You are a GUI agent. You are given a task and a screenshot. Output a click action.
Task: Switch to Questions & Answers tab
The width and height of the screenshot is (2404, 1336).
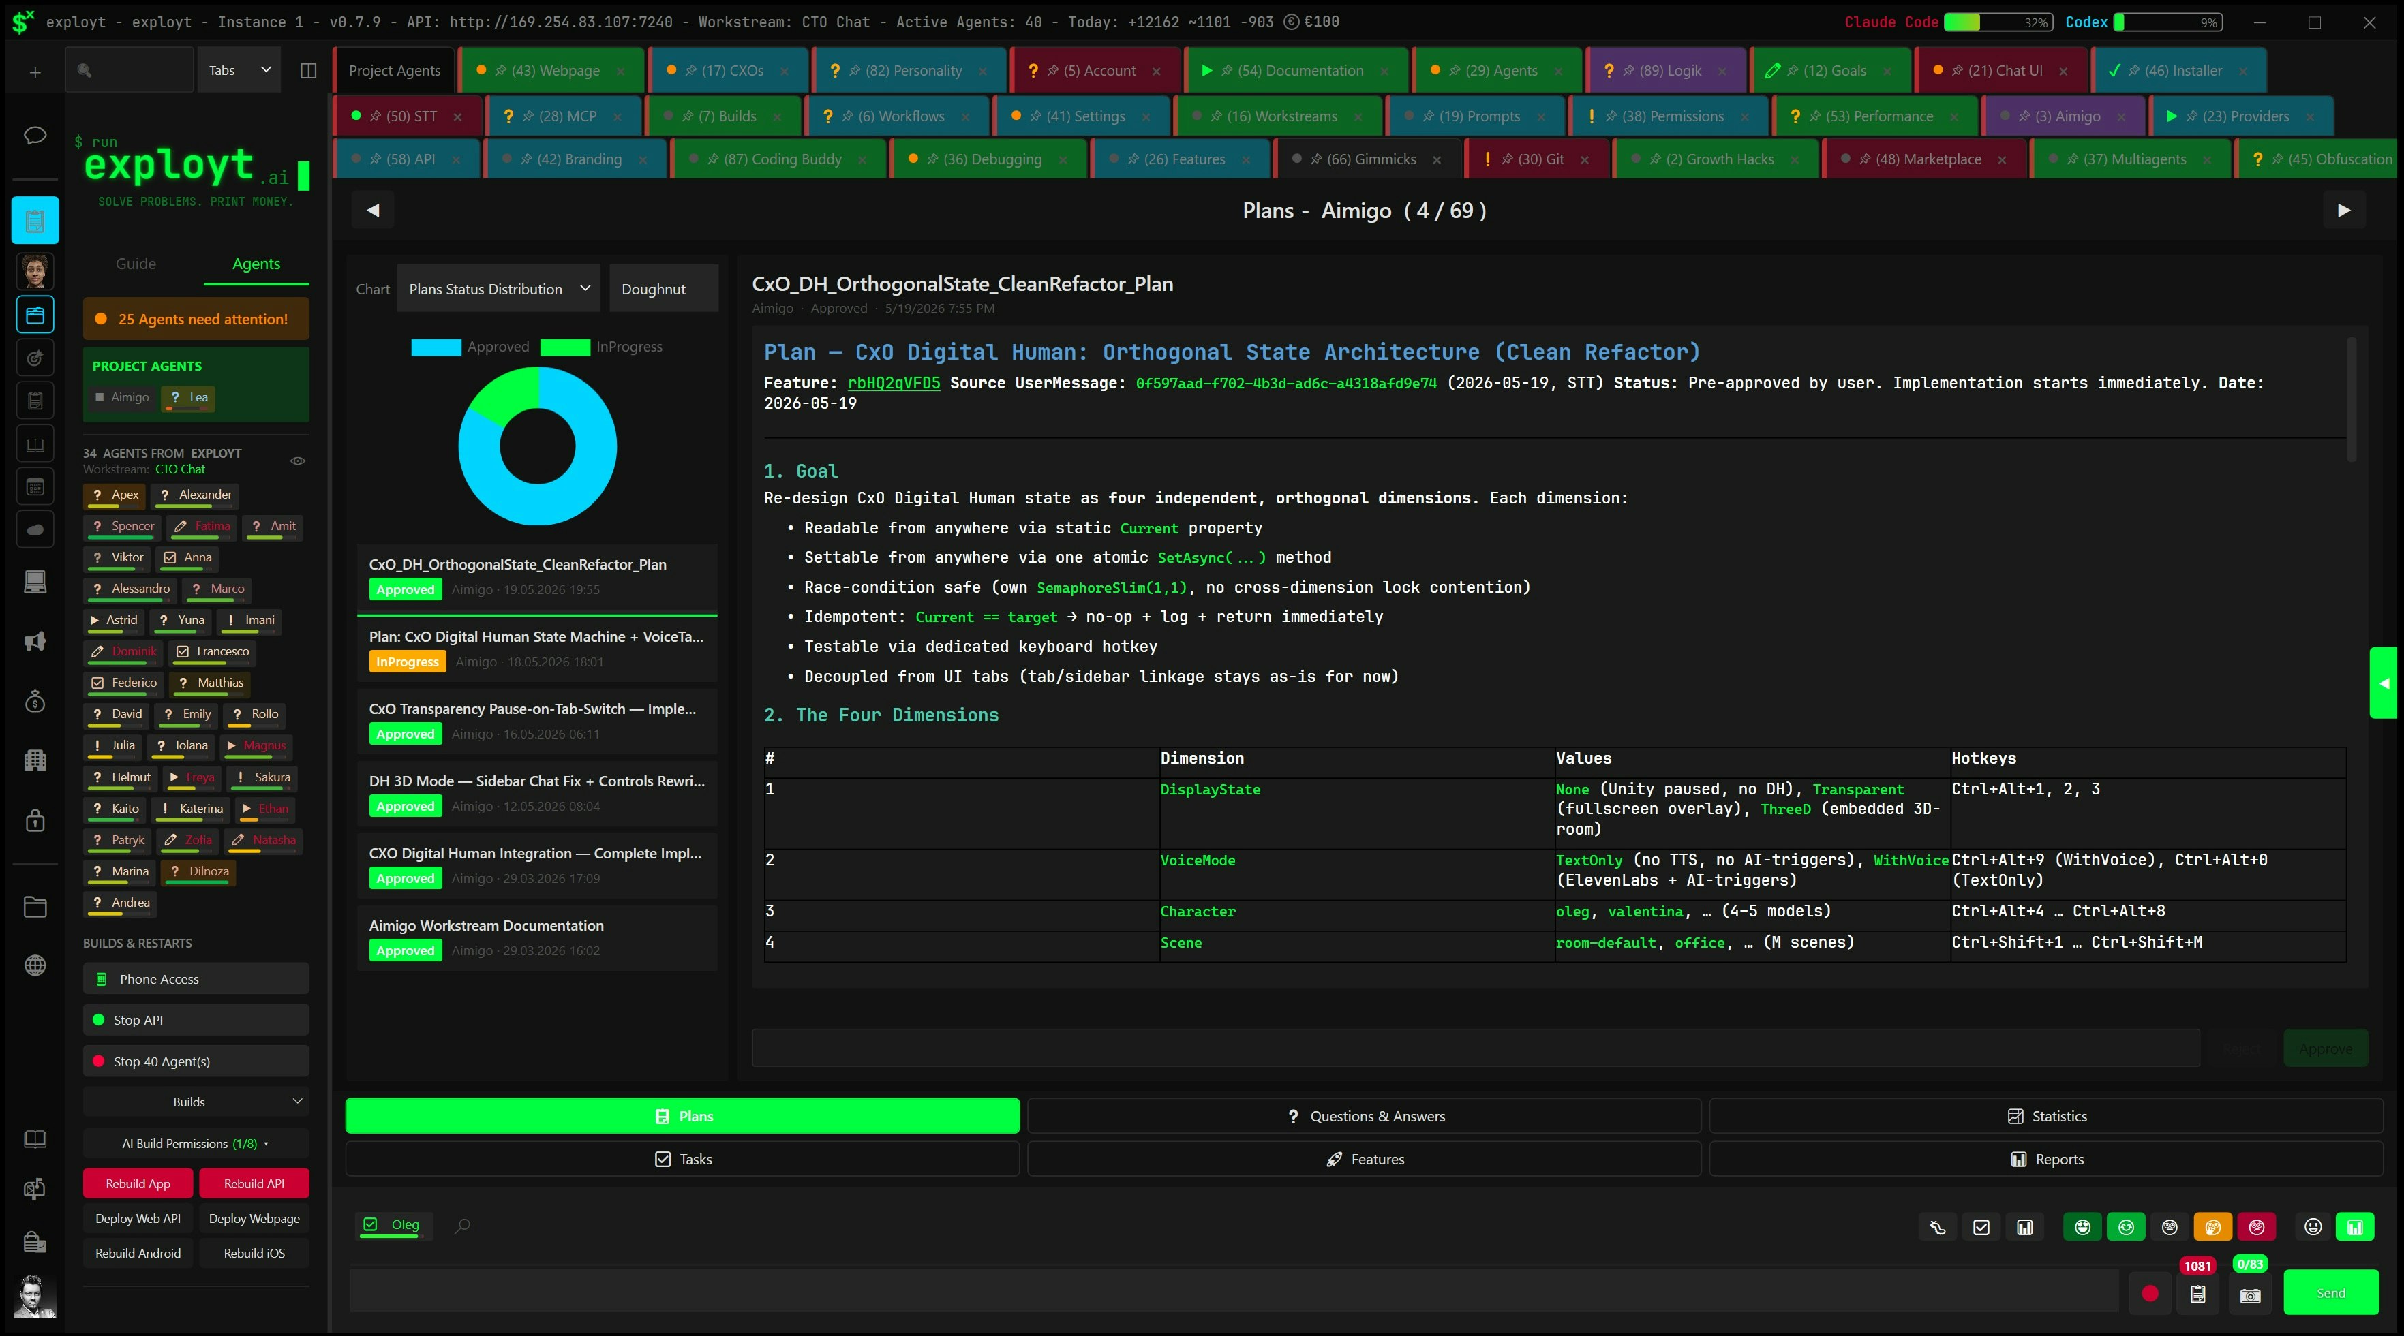click(1363, 1116)
